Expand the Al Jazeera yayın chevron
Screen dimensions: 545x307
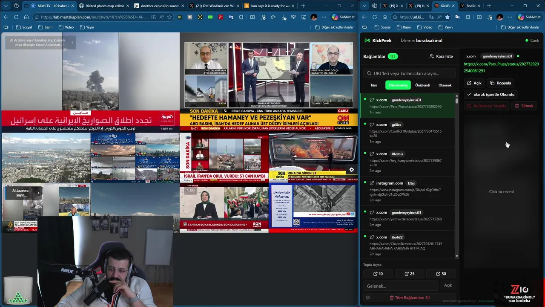pos(38,193)
